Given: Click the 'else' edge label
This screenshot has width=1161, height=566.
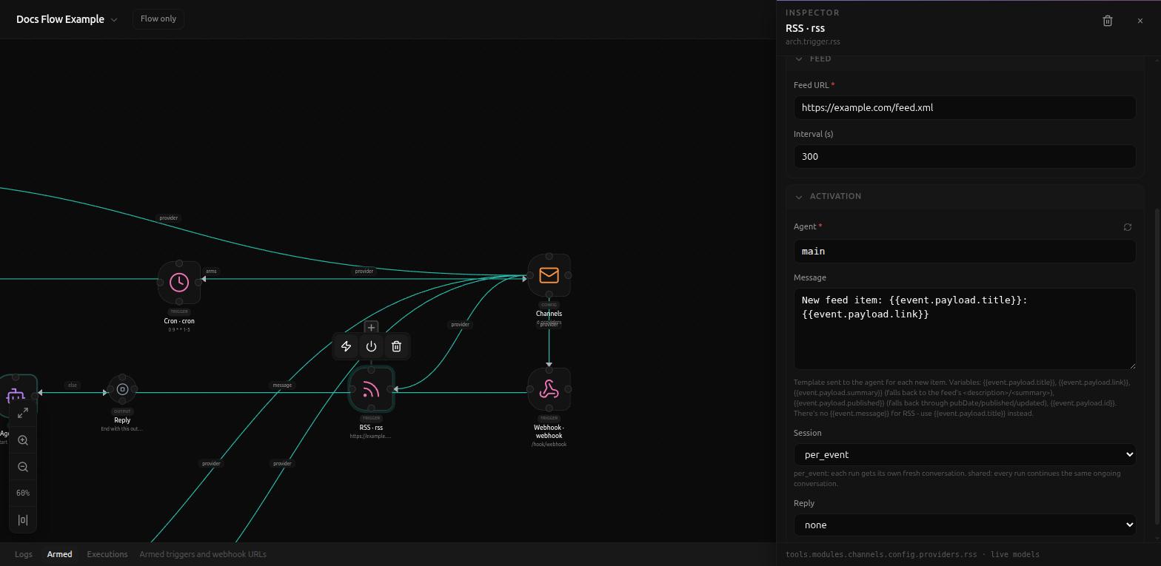Looking at the screenshot, I should pyautogui.click(x=73, y=385).
